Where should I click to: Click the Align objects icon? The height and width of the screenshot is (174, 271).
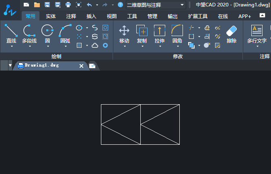click(x=207, y=36)
